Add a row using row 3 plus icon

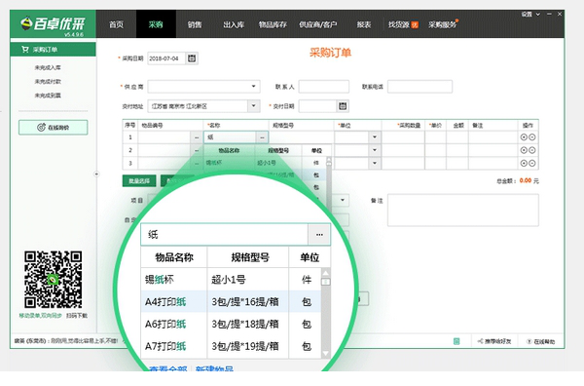[524, 163]
